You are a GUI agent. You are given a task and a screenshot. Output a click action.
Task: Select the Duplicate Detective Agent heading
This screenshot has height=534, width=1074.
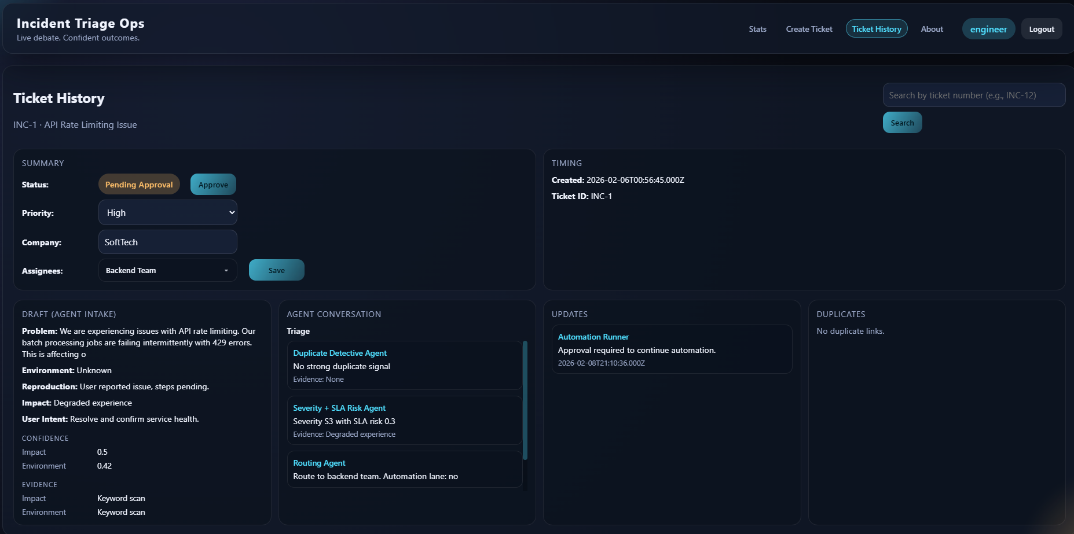pos(340,353)
